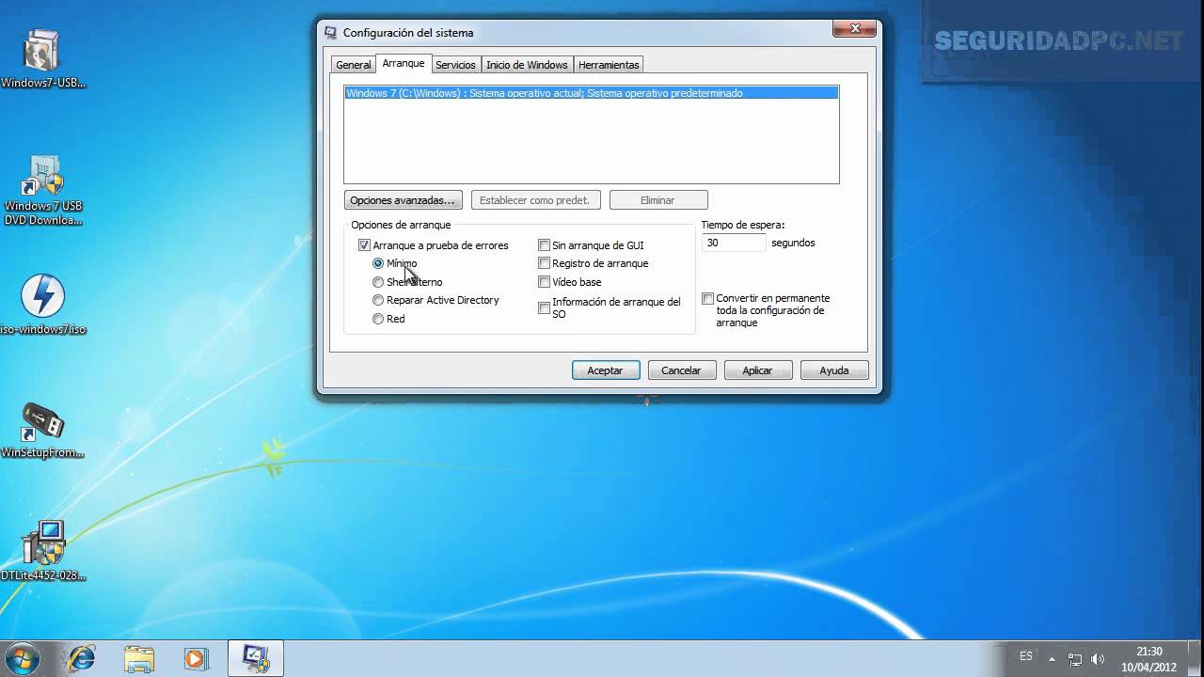Select WinSetupFrom USB desktop icon
The height and width of the screenshot is (677, 1204).
[42, 430]
